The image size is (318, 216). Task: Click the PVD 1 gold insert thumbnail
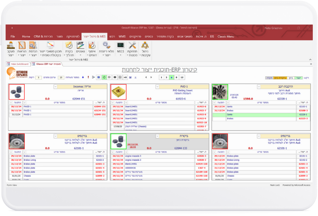coord(118,92)
